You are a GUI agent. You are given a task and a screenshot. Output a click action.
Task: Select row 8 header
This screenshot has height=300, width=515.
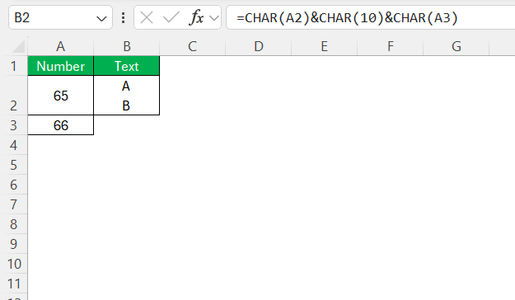[13, 224]
